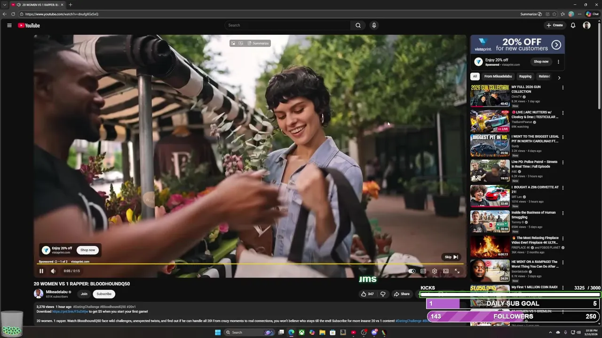This screenshot has width=602, height=338.
Task: Dislike the video with the thumbs down button
Action: click(383, 294)
